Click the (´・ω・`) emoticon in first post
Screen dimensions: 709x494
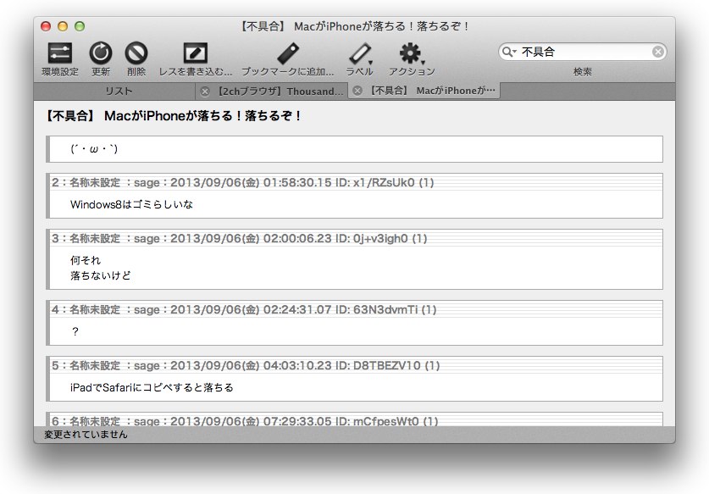[x=94, y=149]
